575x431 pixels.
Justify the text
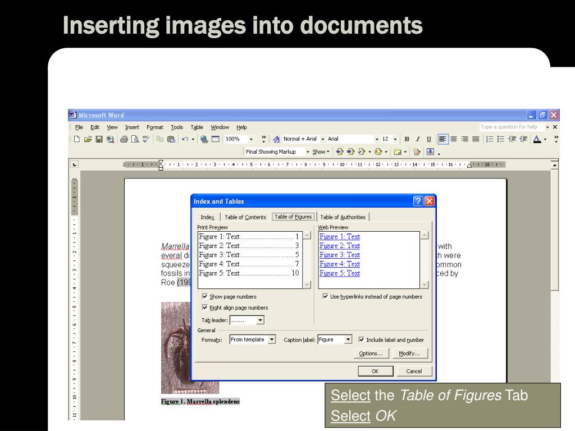coord(476,139)
